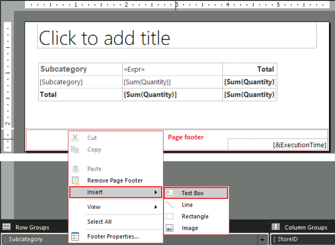Expand the Subcategory group dropdown arrow
The image size is (335, 245).
coord(263,239)
